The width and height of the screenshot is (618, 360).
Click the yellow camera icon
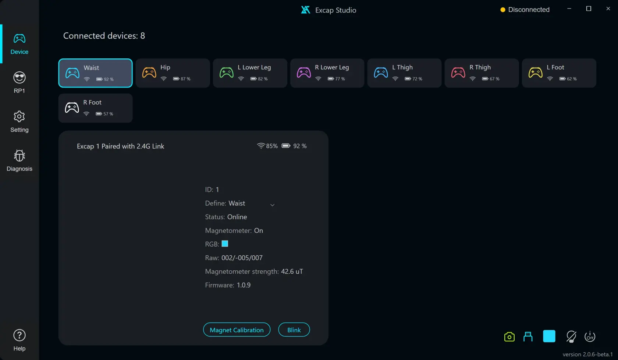(509, 336)
